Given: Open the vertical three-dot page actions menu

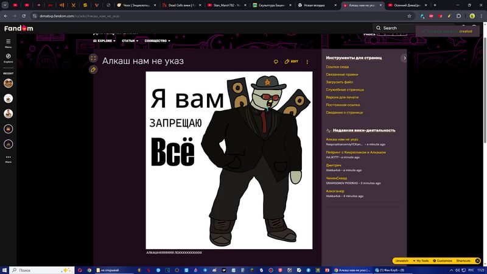Looking at the screenshot, I should coord(307,61).
